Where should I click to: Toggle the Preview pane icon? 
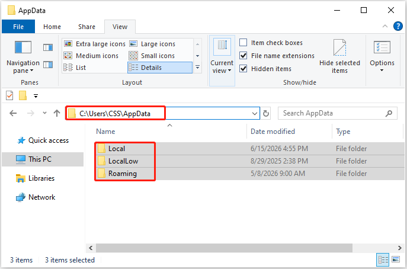pos(48,47)
